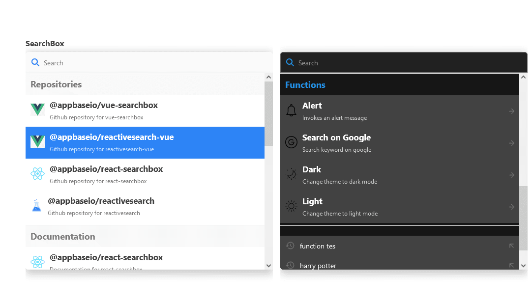Screen dimensions: 532x302
Task: Click the Vue icon on the highlighted reactivesearch-vue row
Action: tap(37, 142)
